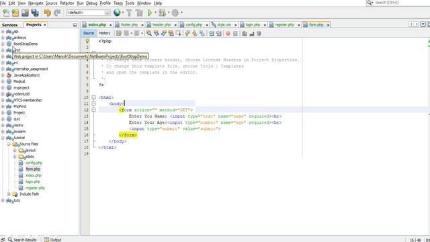
Task: Collapse code fold on line 12 form tag
Action: point(93,110)
